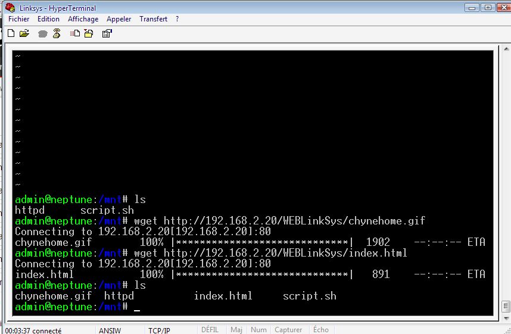The image size is (511, 334).
Task: Click the HyperTerminal title bar app icon
Action: 10,7
